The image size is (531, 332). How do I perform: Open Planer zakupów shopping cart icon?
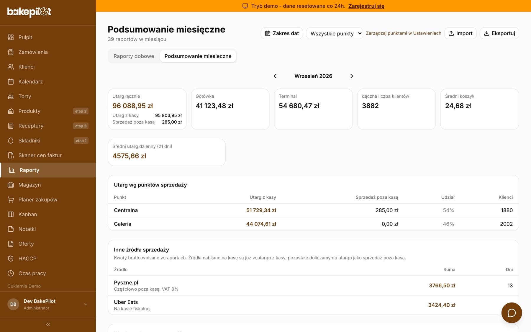[x=11, y=199]
